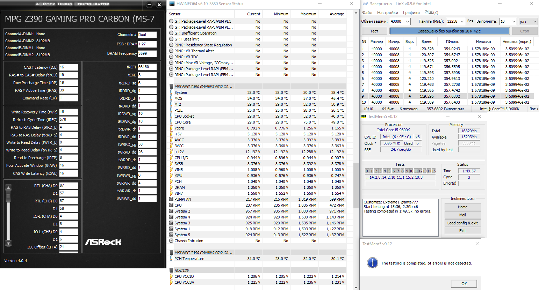
Task: Click the status icon beside Chassis Intrusion
Action: pyautogui.click(x=171, y=241)
